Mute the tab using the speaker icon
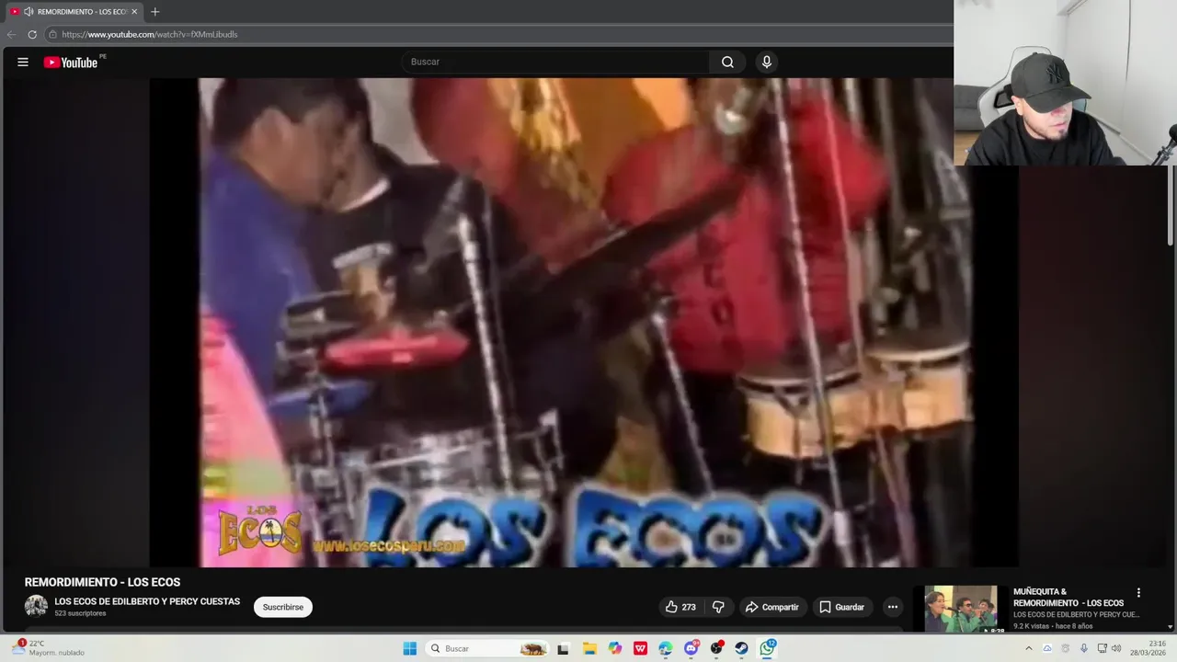 [x=29, y=11]
